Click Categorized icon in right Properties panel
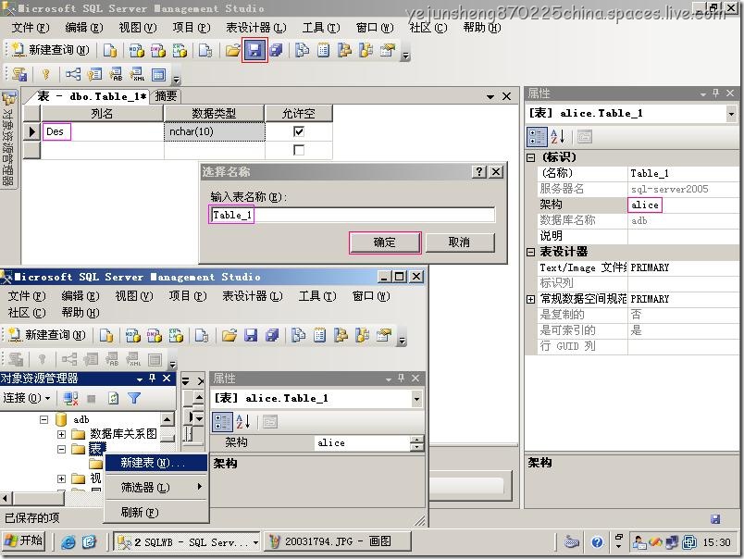 coord(537,137)
